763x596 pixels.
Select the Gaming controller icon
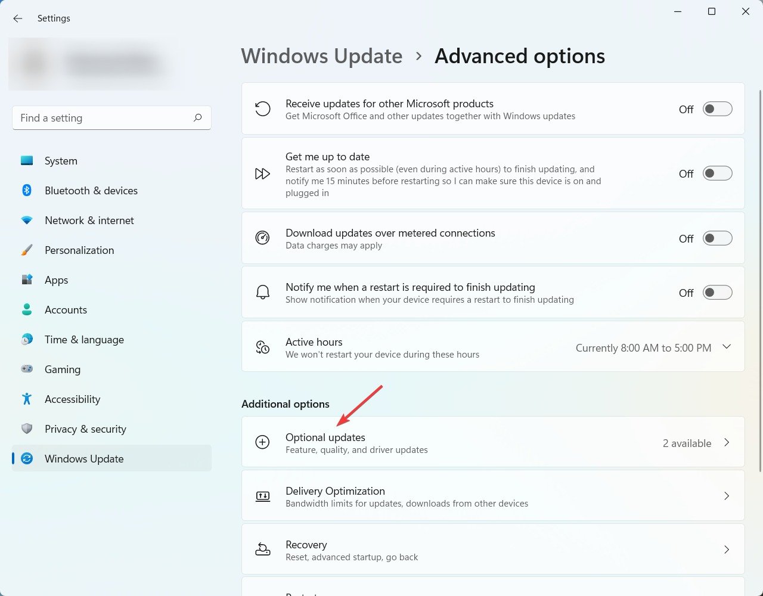pos(27,369)
